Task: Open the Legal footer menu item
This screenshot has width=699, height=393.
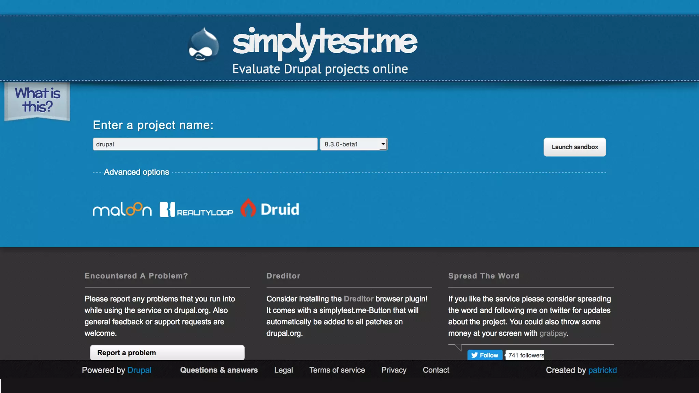Action: click(x=284, y=370)
